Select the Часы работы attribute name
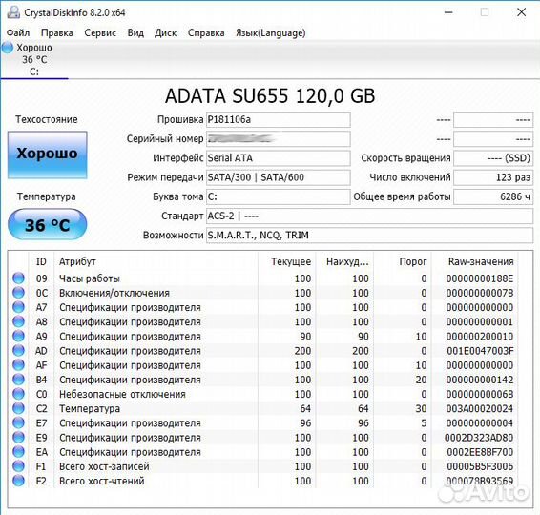 point(90,278)
